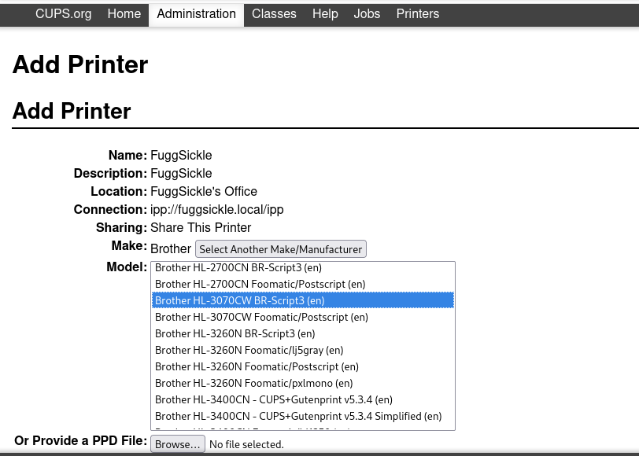
Task: Open the Printers tab
Action: pos(417,14)
